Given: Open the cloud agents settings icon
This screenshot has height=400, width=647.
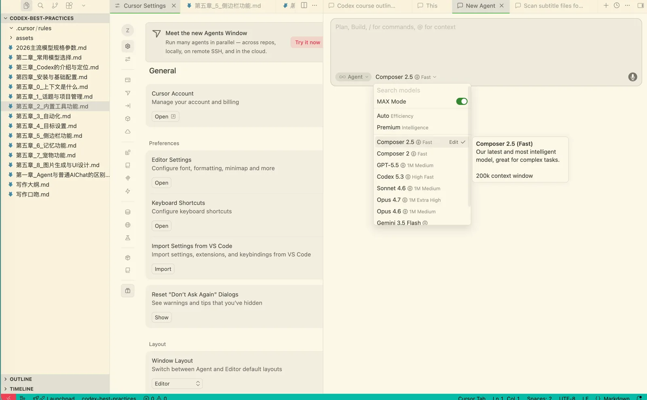Looking at the screenshot, I should pos(128,132).
